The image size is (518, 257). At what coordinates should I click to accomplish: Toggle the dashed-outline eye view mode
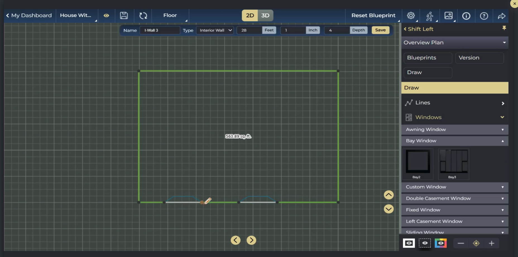pos(425,243)
